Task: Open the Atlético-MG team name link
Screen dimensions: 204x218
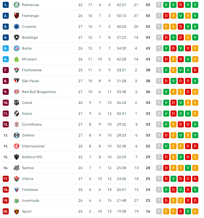Action: point(32,157)
